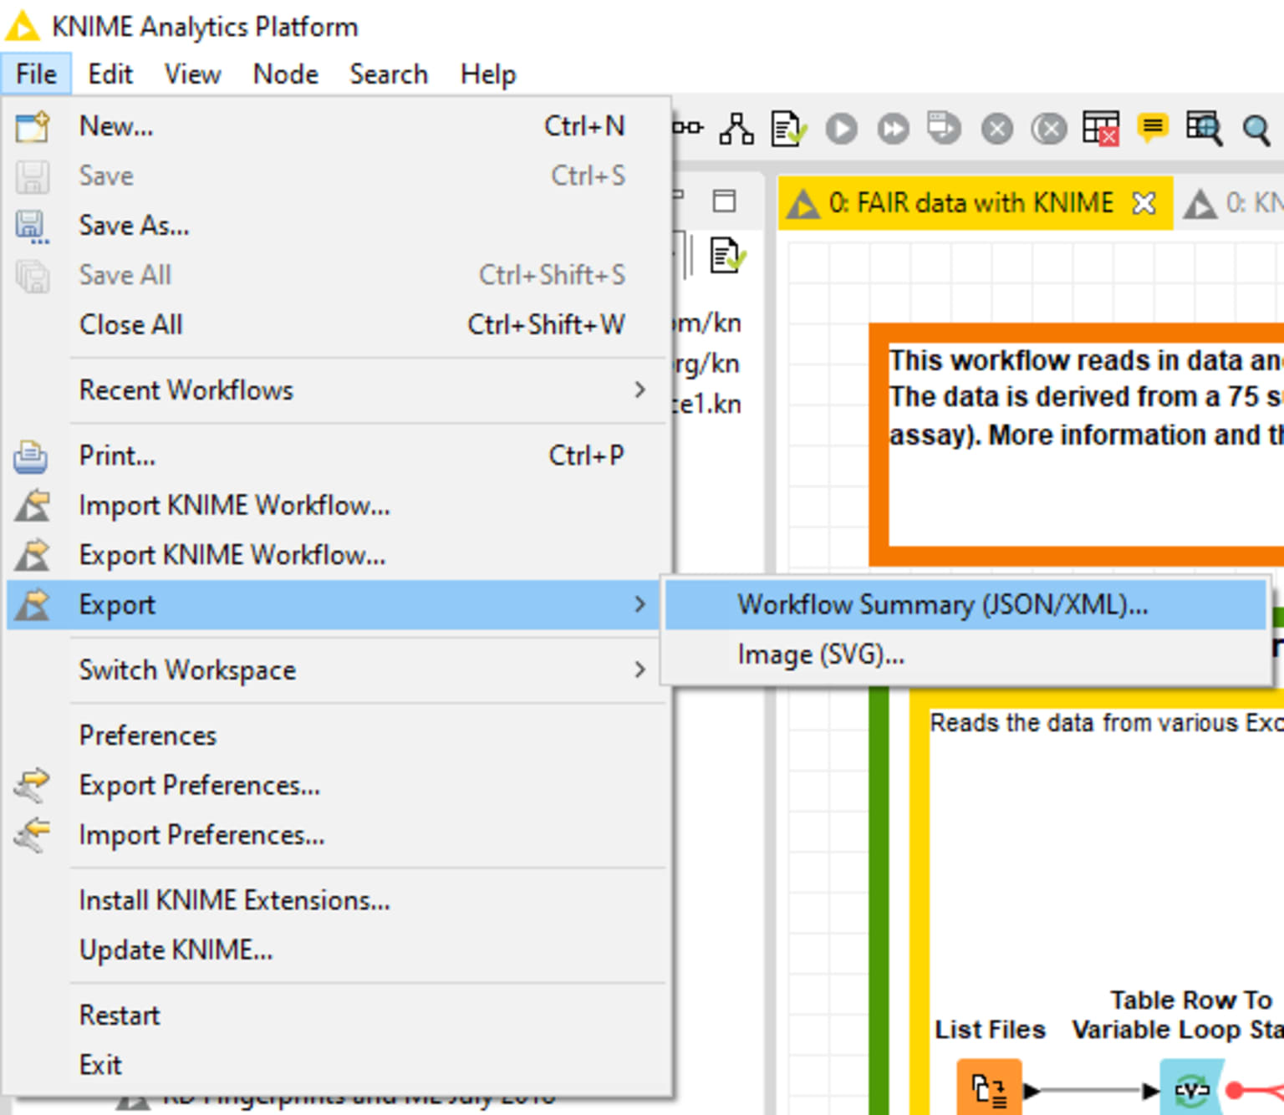Viewport: 1284px width, 1115px height.
Task: Click the Import Preferences arrow icon
Action: (32, 834)
